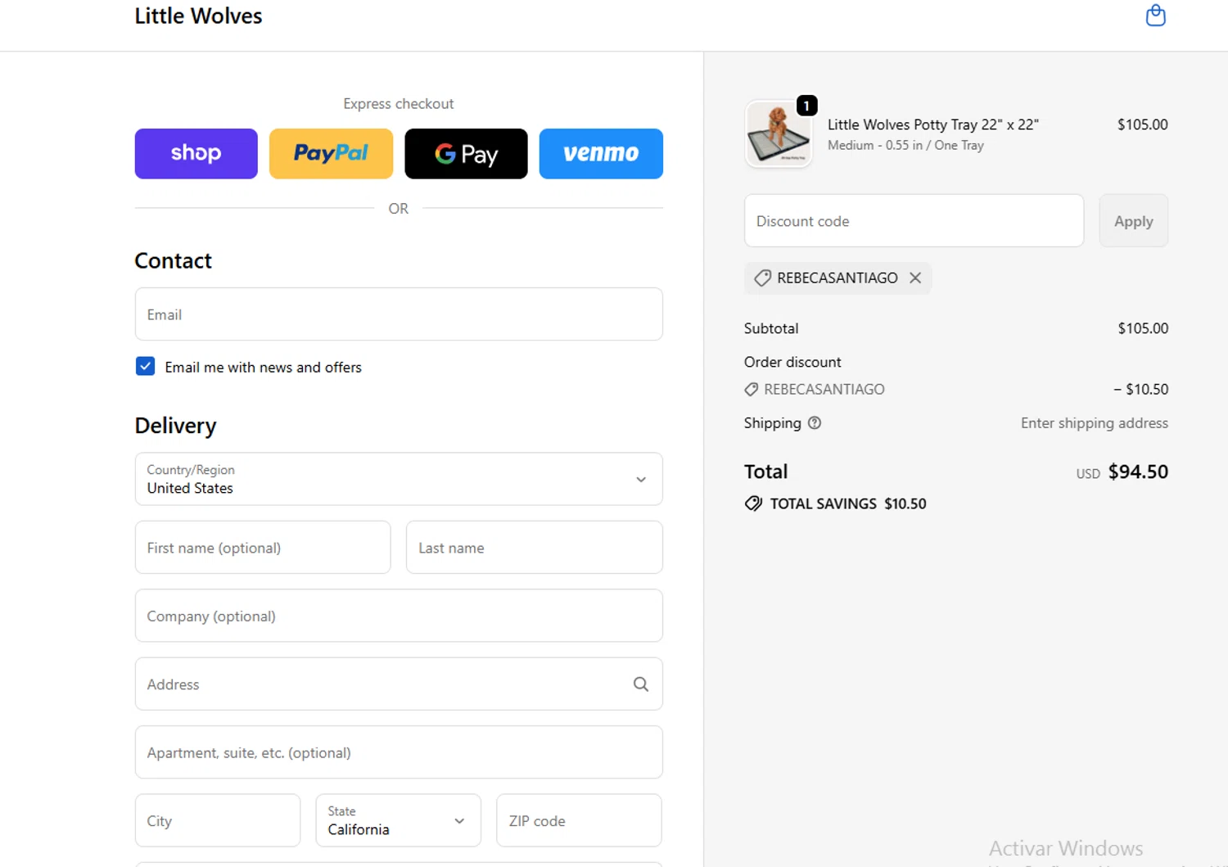Click the First name field
The image size is (1228, 867).
click(x=263, y=547)
